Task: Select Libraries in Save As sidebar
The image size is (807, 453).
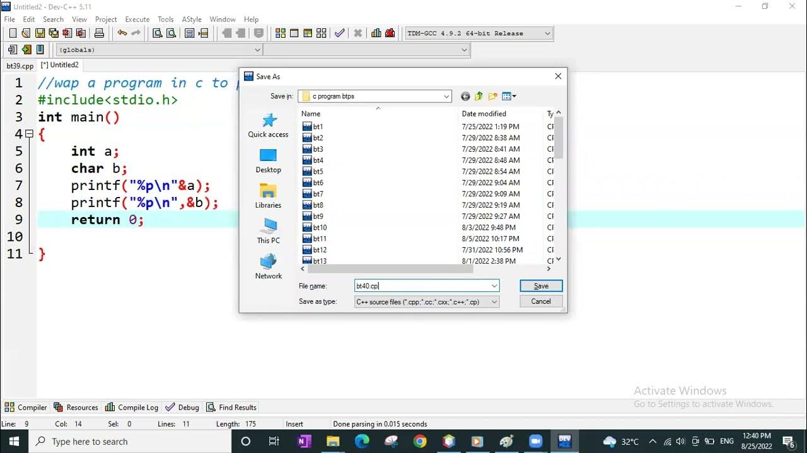Action: (268, 196)
